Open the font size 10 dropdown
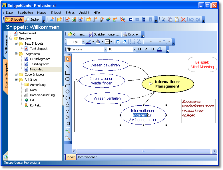Viewport: 223px width, 170px height. 134,49
